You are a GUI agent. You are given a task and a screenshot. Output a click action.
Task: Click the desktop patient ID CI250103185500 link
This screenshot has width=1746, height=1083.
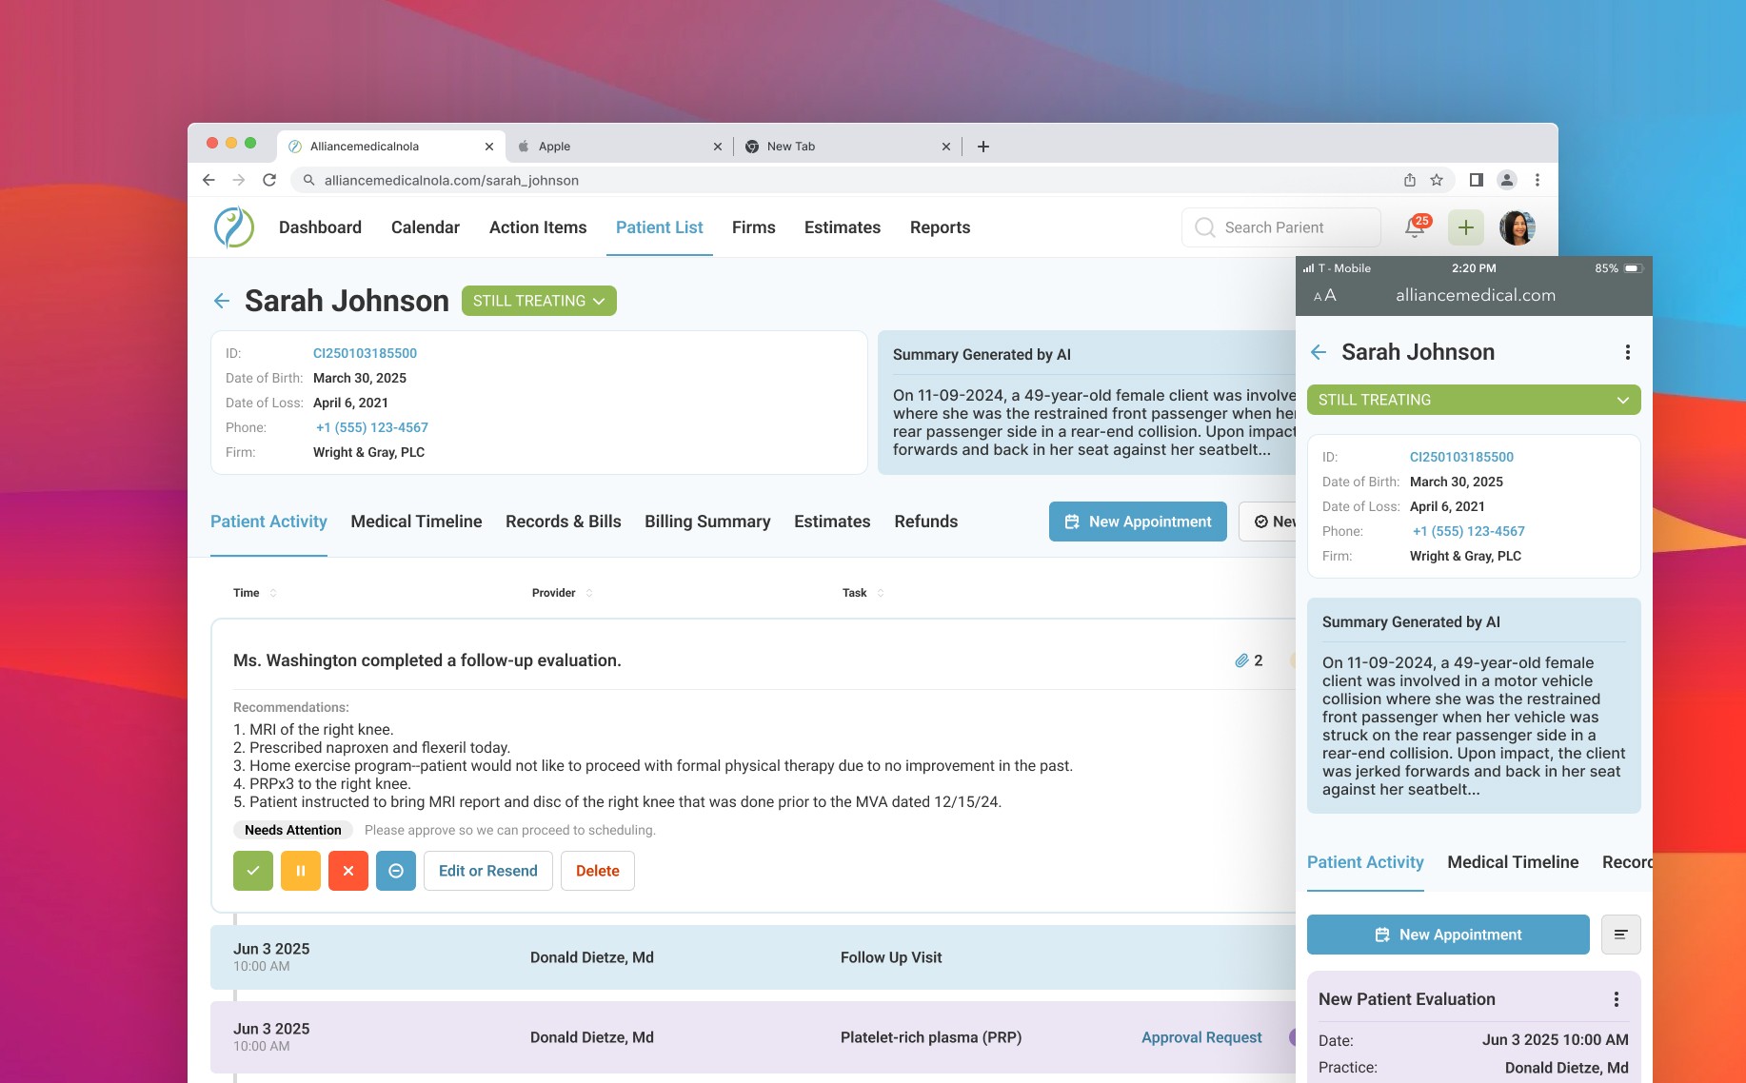tap(365, 353)
